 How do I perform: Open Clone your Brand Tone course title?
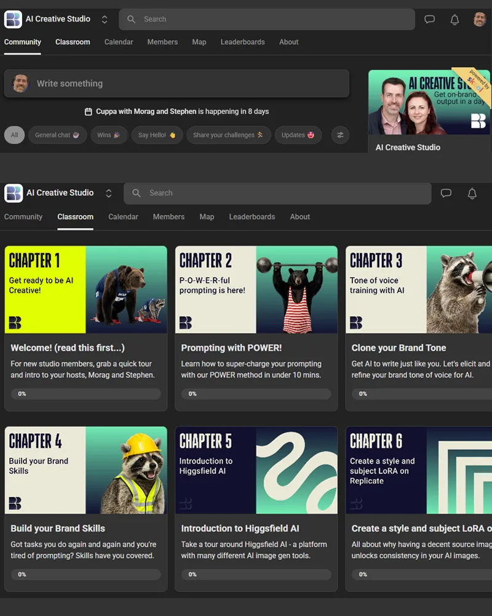(399, 347)
